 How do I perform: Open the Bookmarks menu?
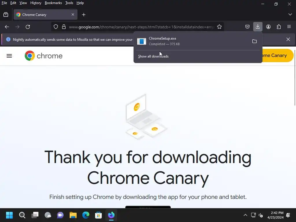click(53, 3)
